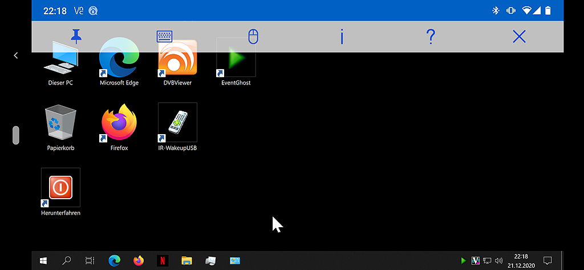
Task: Open the Windows Start menu
Action: pos(43,261)
